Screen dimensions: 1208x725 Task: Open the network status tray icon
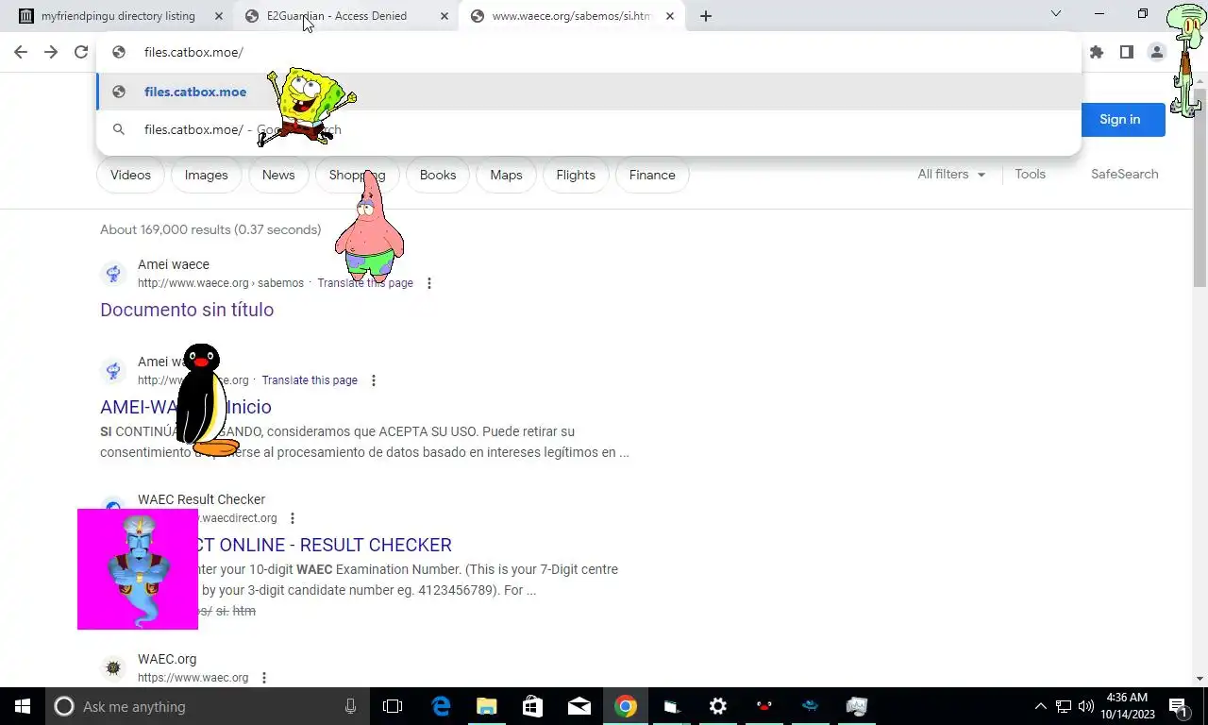(1064, 706)
